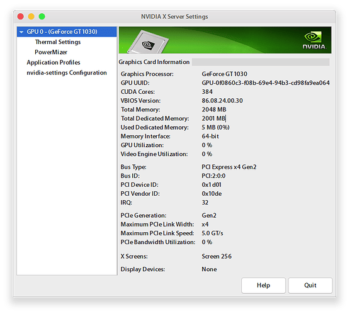Click Memory Interface value 64-bit
The height and width of the screenshot is (314, 350).
210,136
